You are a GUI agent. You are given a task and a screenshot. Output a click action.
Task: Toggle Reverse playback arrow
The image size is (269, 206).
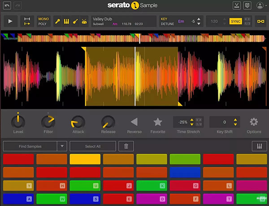point(134,122)
